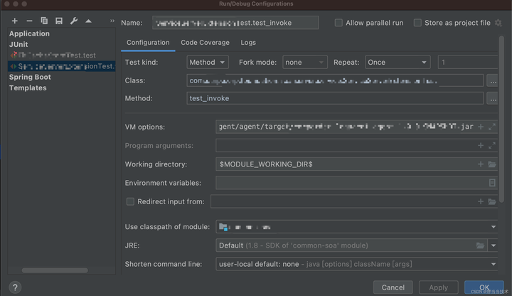
Task: Click the Cancel button
Action: [393, 287]
